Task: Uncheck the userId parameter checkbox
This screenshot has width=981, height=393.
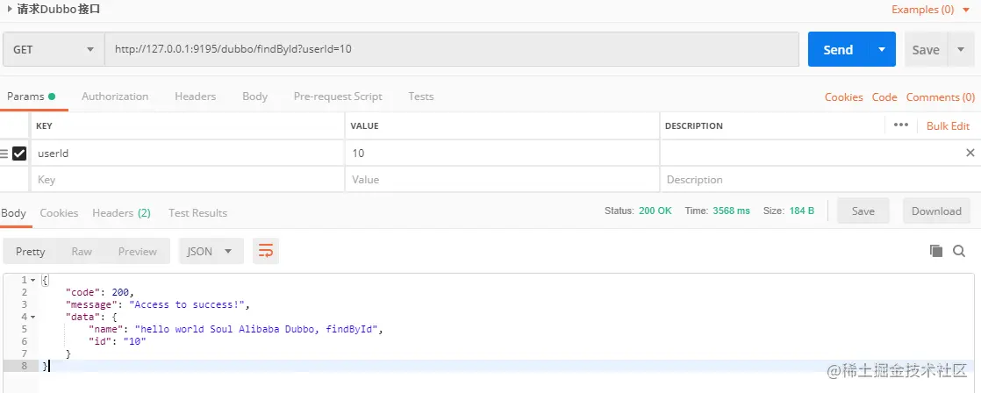Action: 19,154
